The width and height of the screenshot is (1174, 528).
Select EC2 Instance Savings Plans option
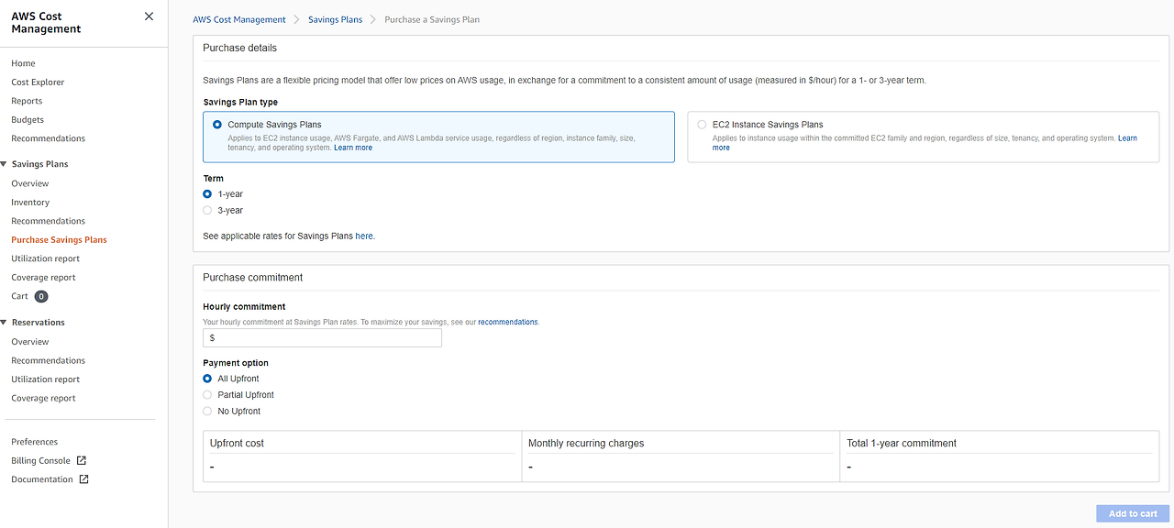[x=702, y=125]
